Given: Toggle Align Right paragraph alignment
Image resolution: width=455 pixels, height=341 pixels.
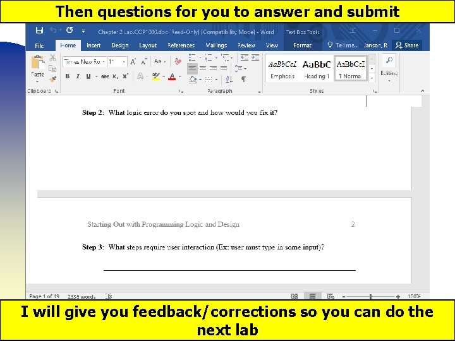Looking at the screenshot, I should click(214, 68).
